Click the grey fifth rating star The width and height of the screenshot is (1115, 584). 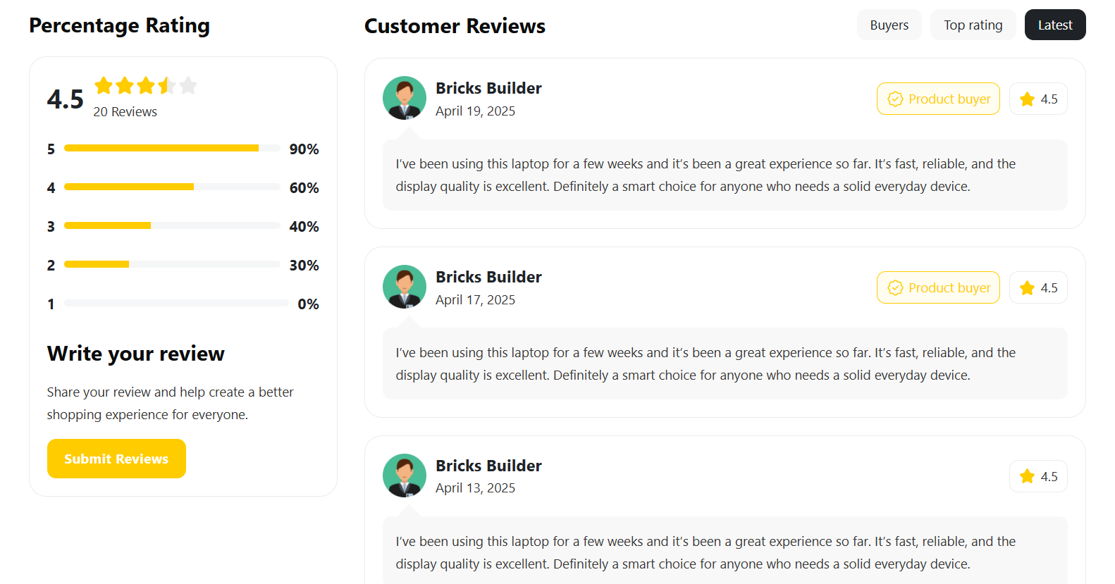[188, 85]
